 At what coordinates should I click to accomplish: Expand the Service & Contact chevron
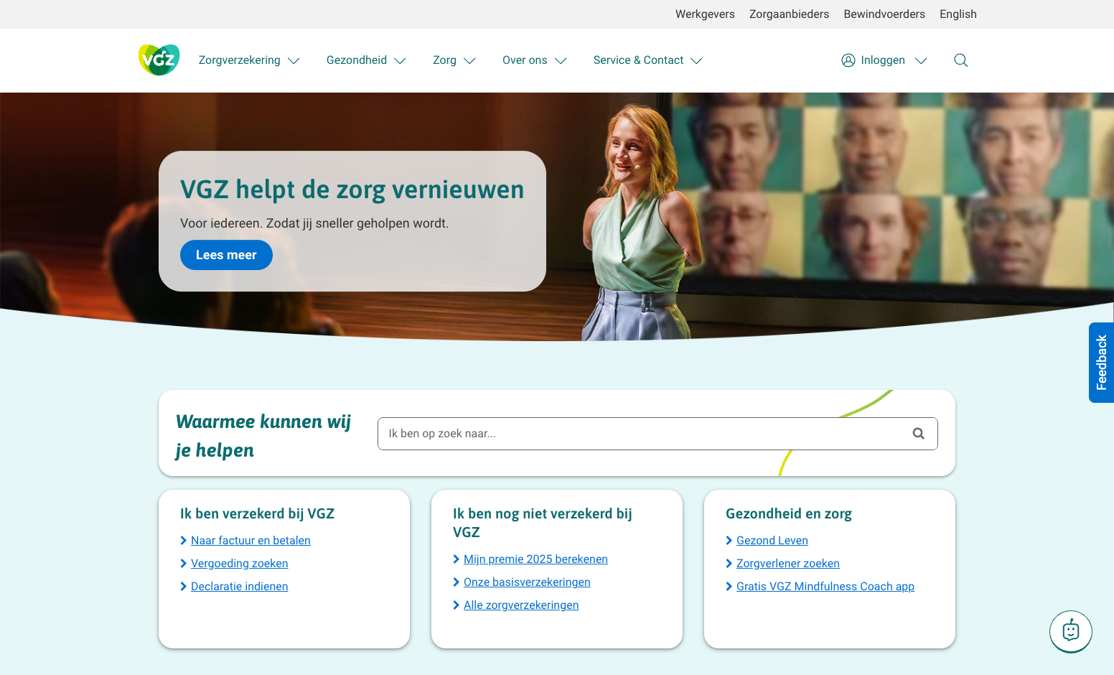tap(696, 61)
